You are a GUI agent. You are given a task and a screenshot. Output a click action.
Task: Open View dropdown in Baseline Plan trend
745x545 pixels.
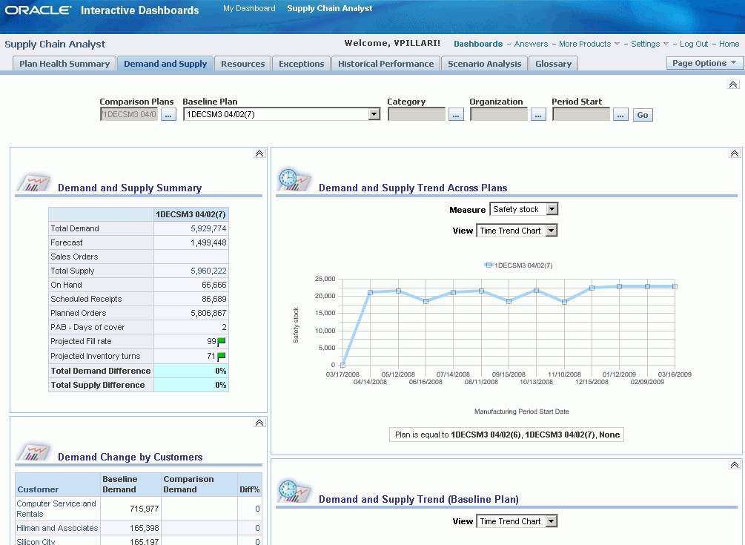(x=551, y=521)
